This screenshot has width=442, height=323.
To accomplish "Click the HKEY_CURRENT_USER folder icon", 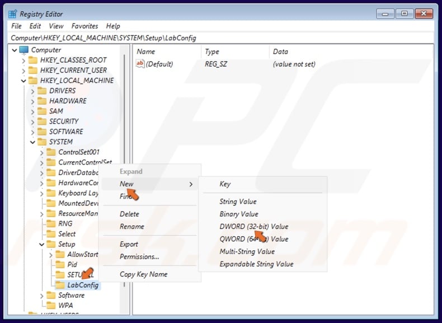I will [x=33, y=70].
